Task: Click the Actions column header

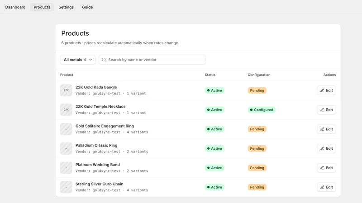Action: coord(329,75)
